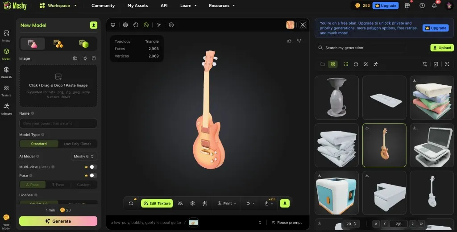Open the share dropdown with +$20 badge

(x=269, y=203)
